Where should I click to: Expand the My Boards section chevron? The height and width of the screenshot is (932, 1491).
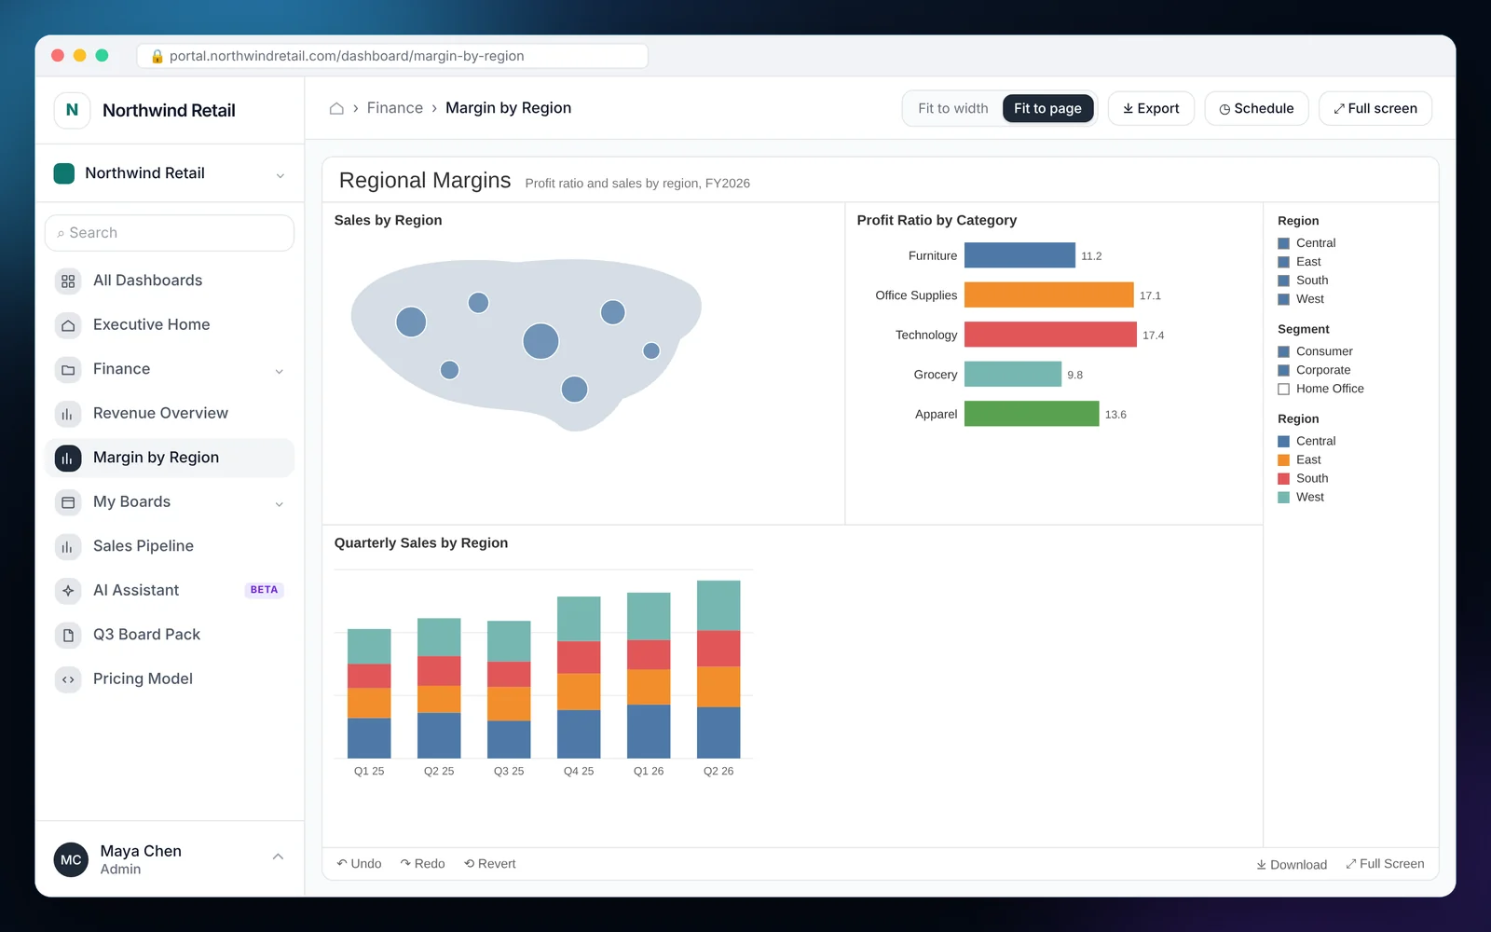pos(279,504)
